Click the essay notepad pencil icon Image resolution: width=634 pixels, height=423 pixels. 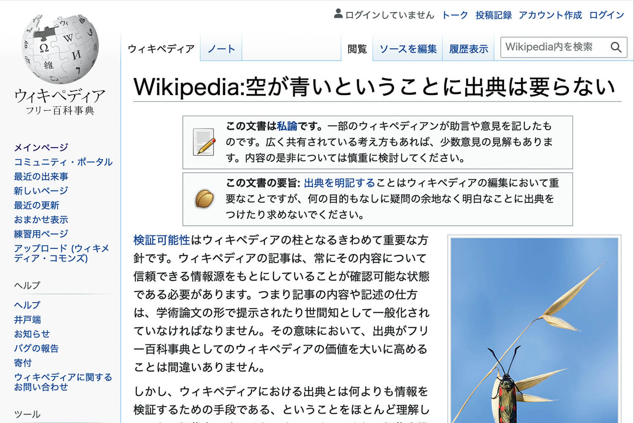(x=204, y=142)
